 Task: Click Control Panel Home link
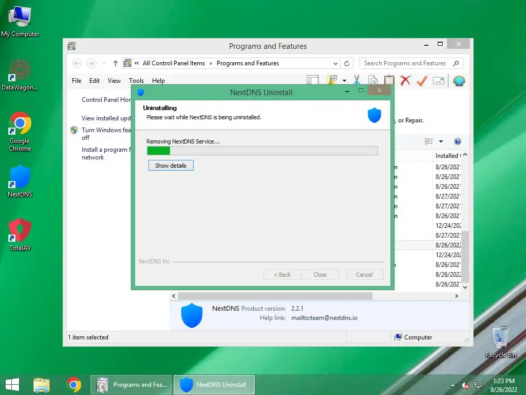(x=106, y=100)
